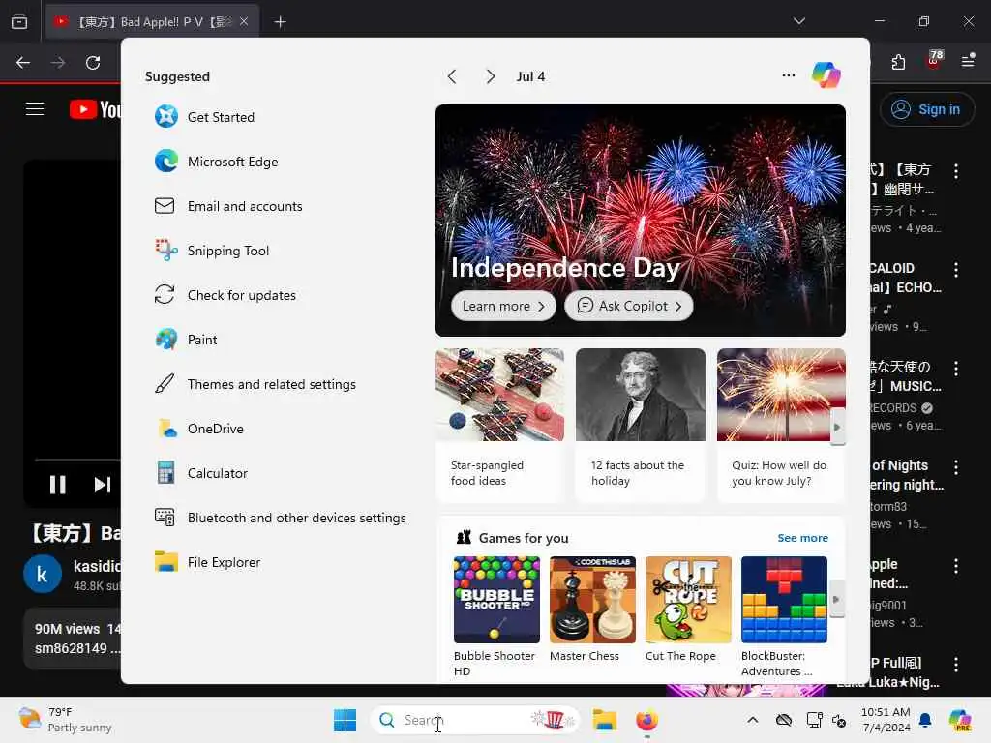Go back in the browser
The image size is (991, 743).
[23, 63]
